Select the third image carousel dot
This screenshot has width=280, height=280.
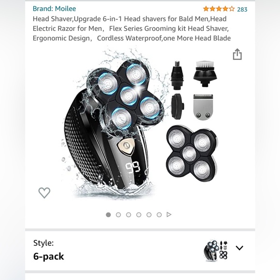tap(128, 215)
